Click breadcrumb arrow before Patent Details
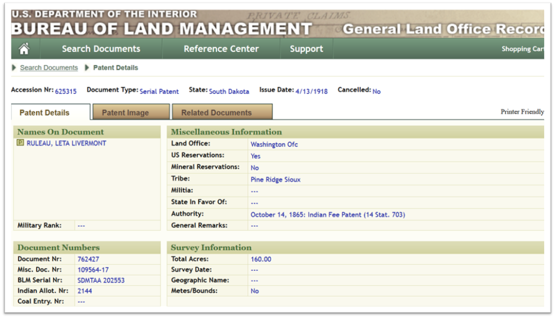Screen dimensions: 555x318 pos(87,67)
